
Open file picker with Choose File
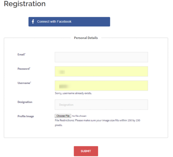coord(63,116)
